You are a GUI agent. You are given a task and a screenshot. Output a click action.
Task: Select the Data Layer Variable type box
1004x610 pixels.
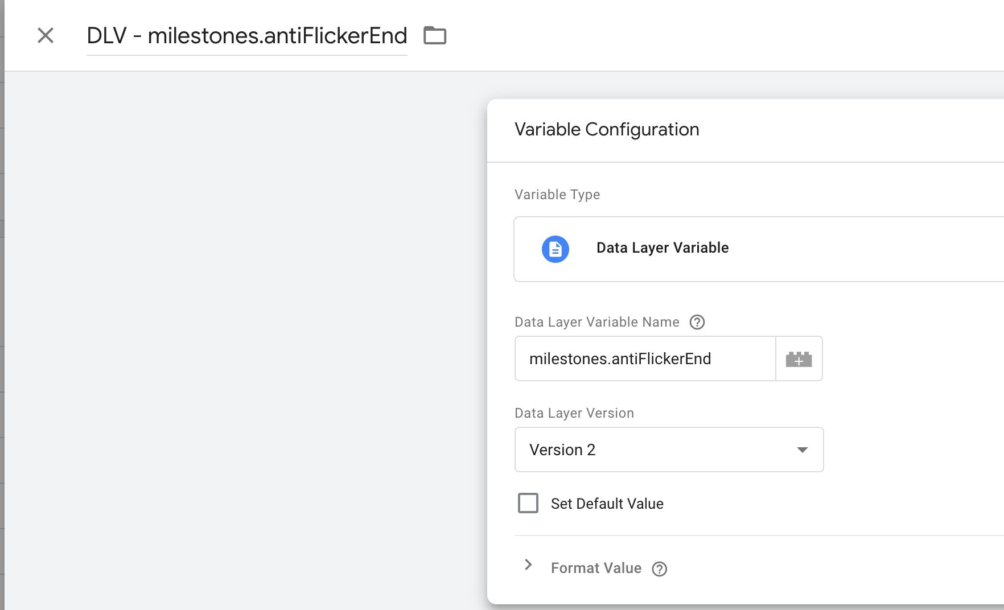tap(759, 249)
